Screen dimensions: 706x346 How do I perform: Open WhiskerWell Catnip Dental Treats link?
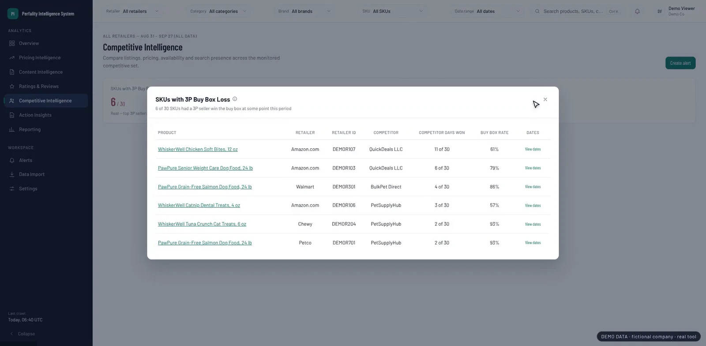pyautogui.click(x=199, y=205)
